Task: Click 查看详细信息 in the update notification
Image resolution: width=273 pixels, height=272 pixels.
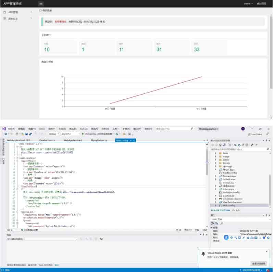Action: 259,263
